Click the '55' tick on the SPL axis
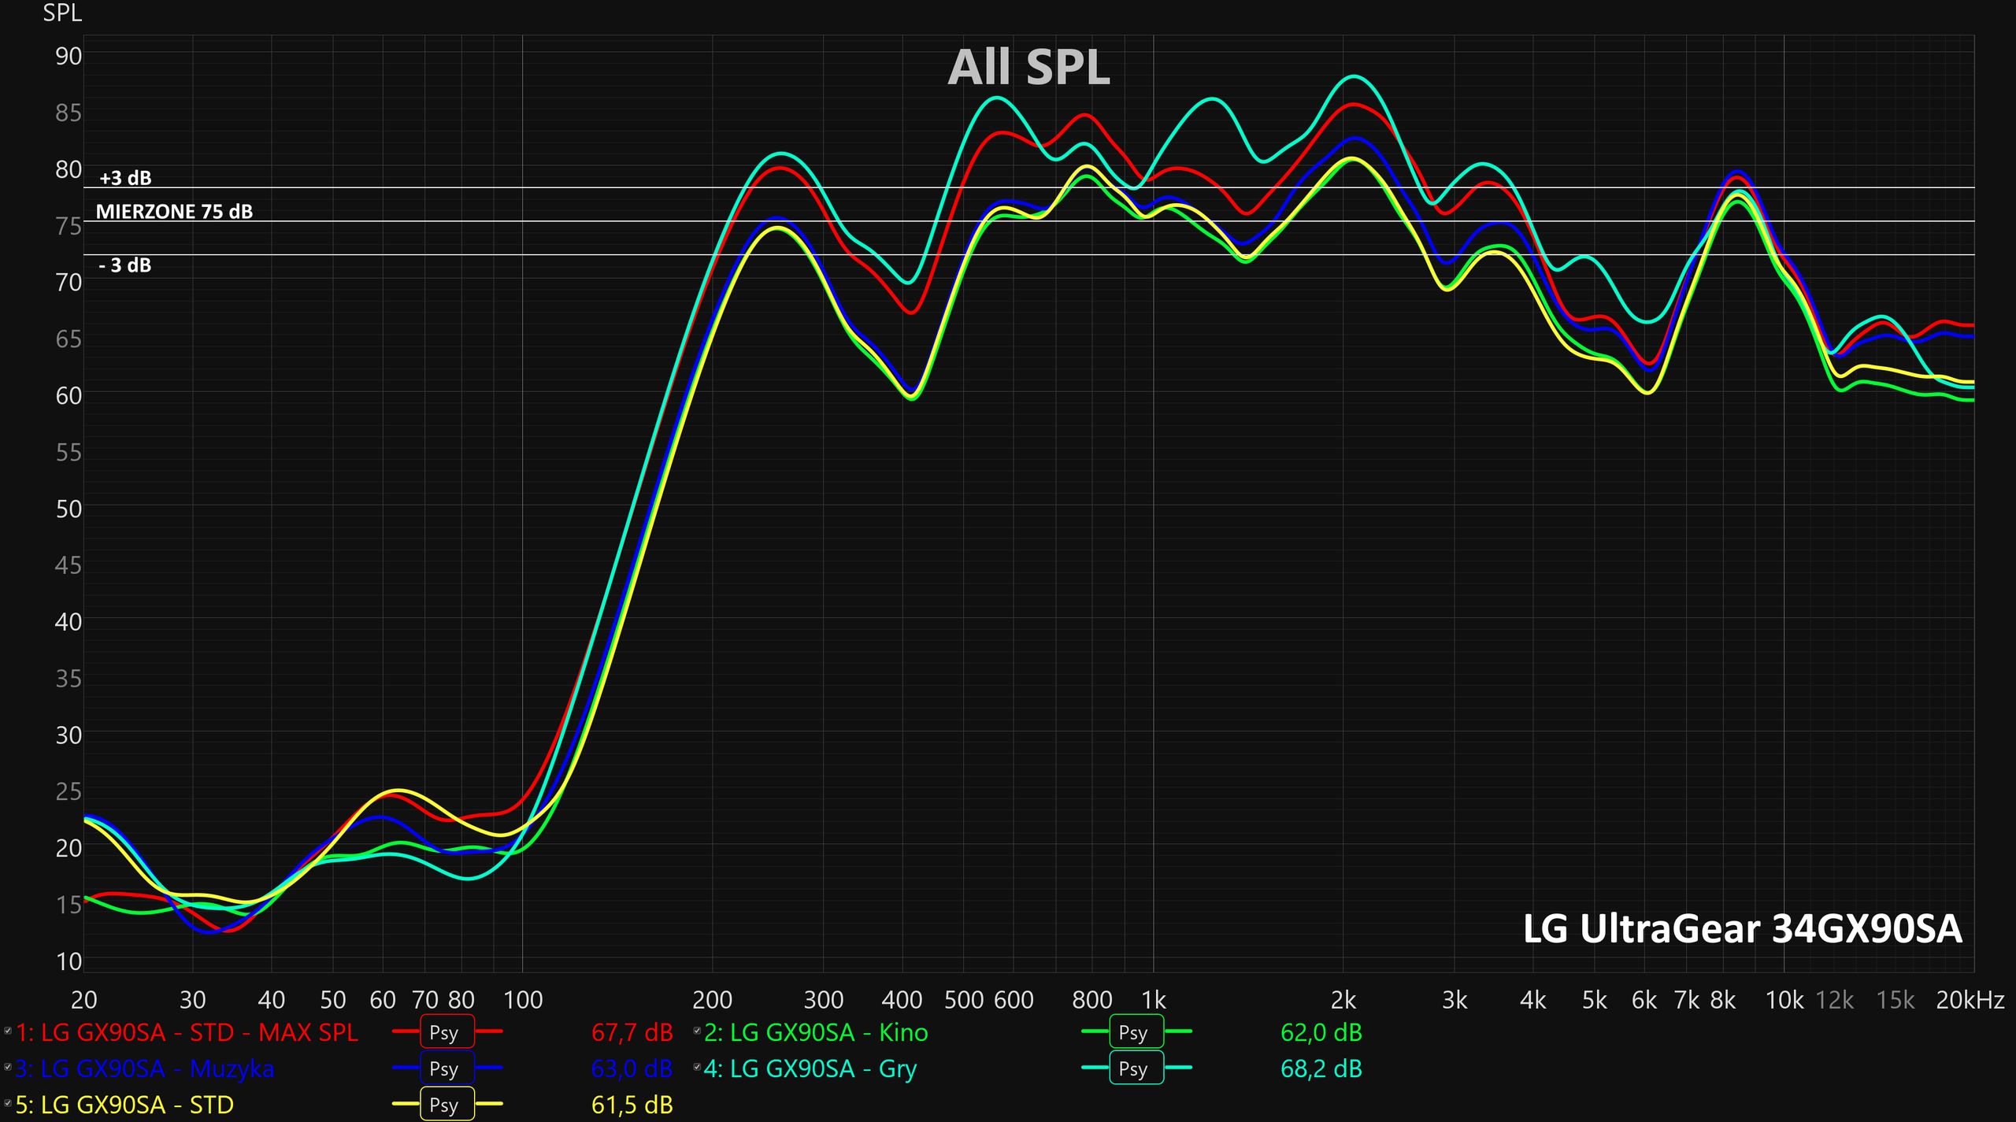This screenshot has width=2016, height=1122. pos(69,452)
